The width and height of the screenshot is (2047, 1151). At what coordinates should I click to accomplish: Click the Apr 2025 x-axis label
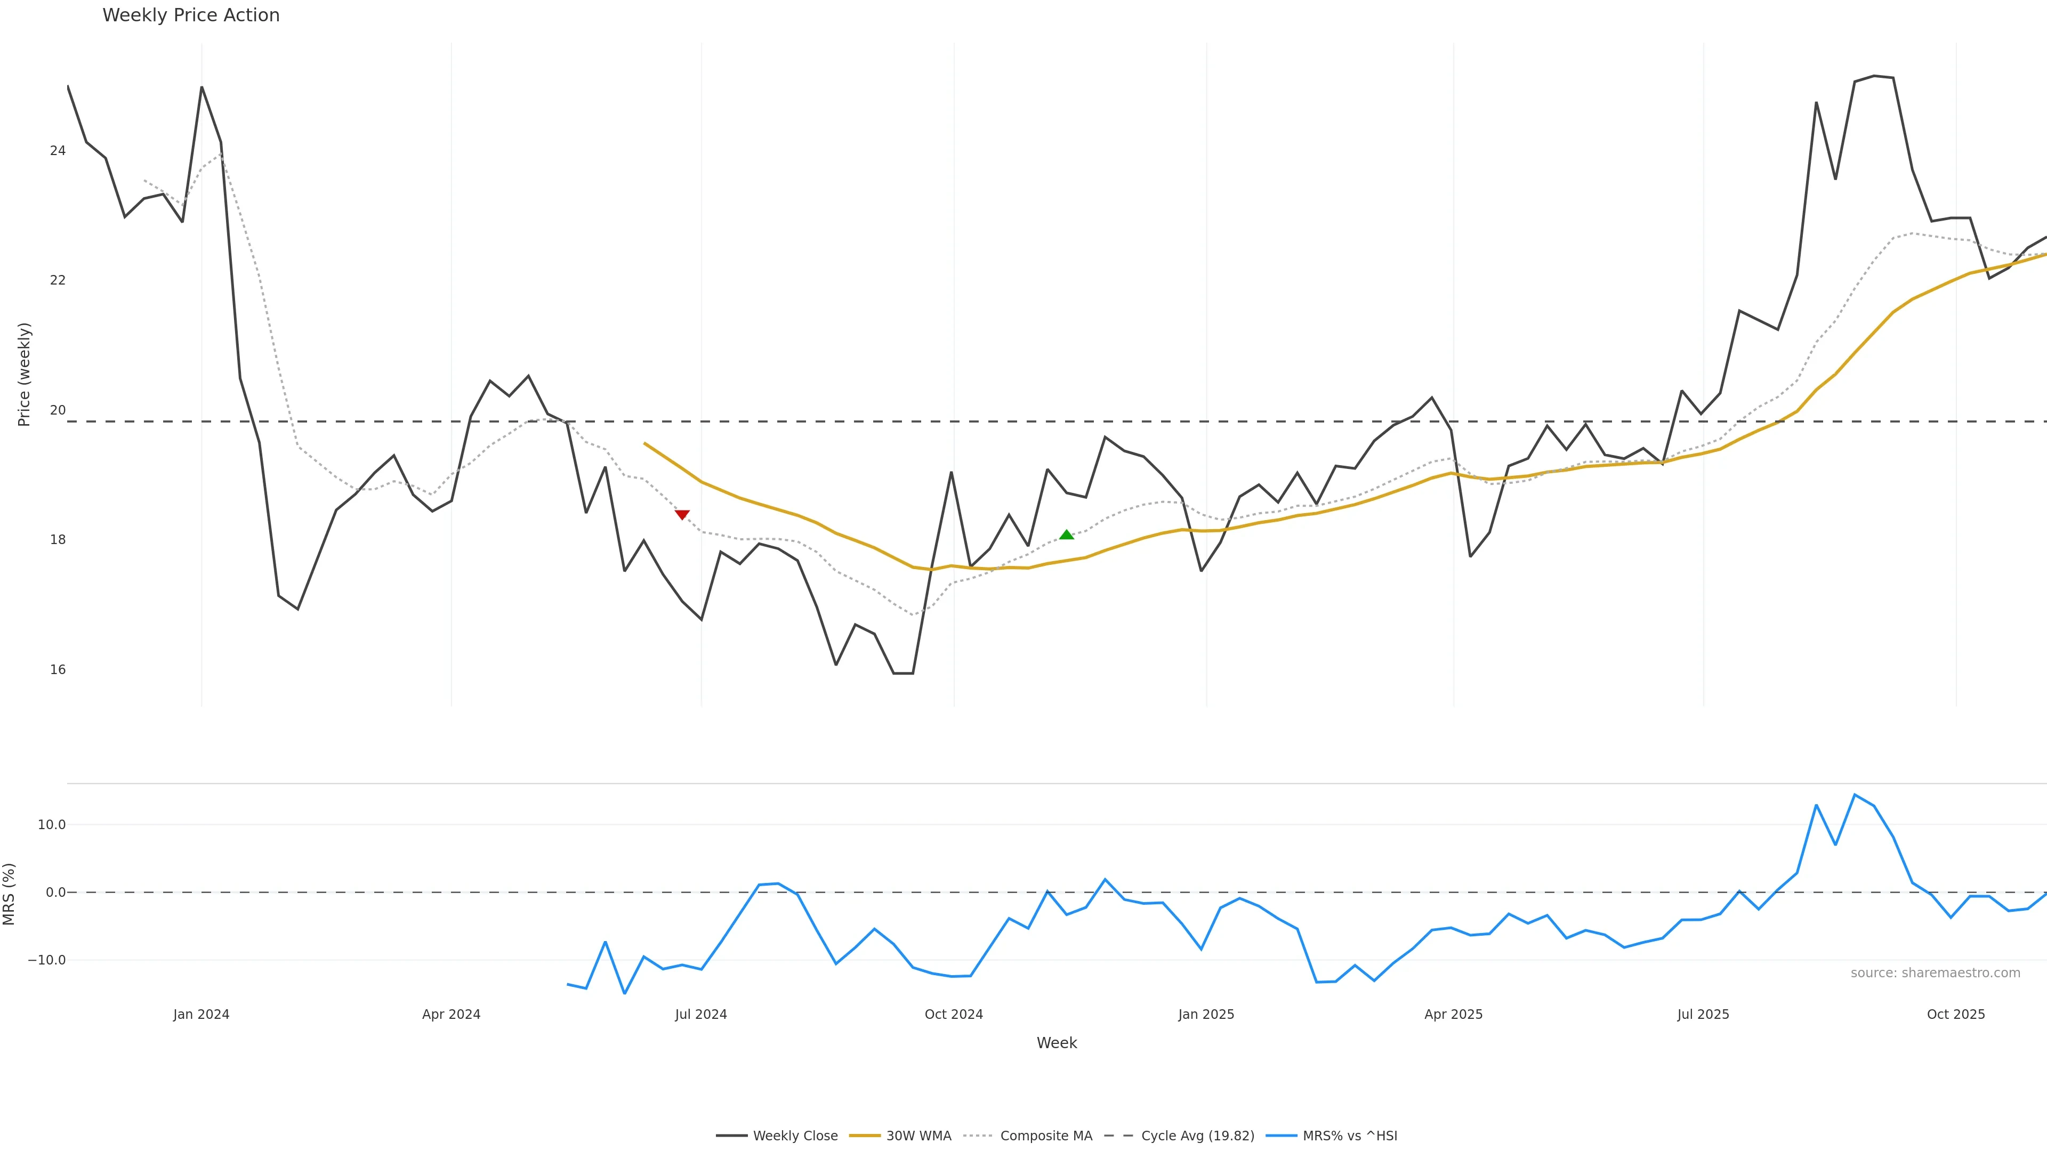[1453, 1015]
